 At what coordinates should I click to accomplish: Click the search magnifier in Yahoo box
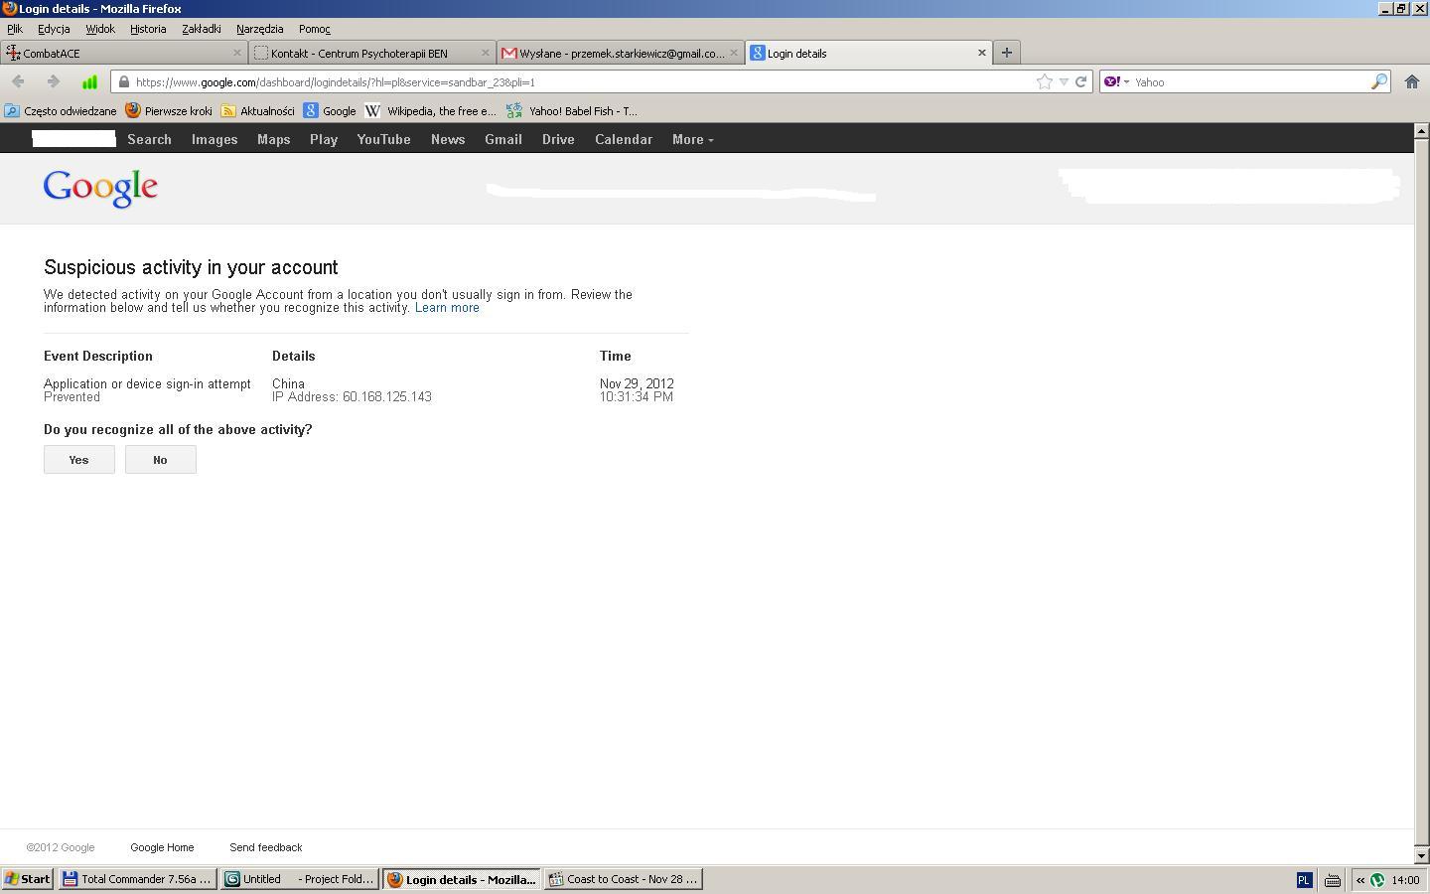coord(1378,81)
